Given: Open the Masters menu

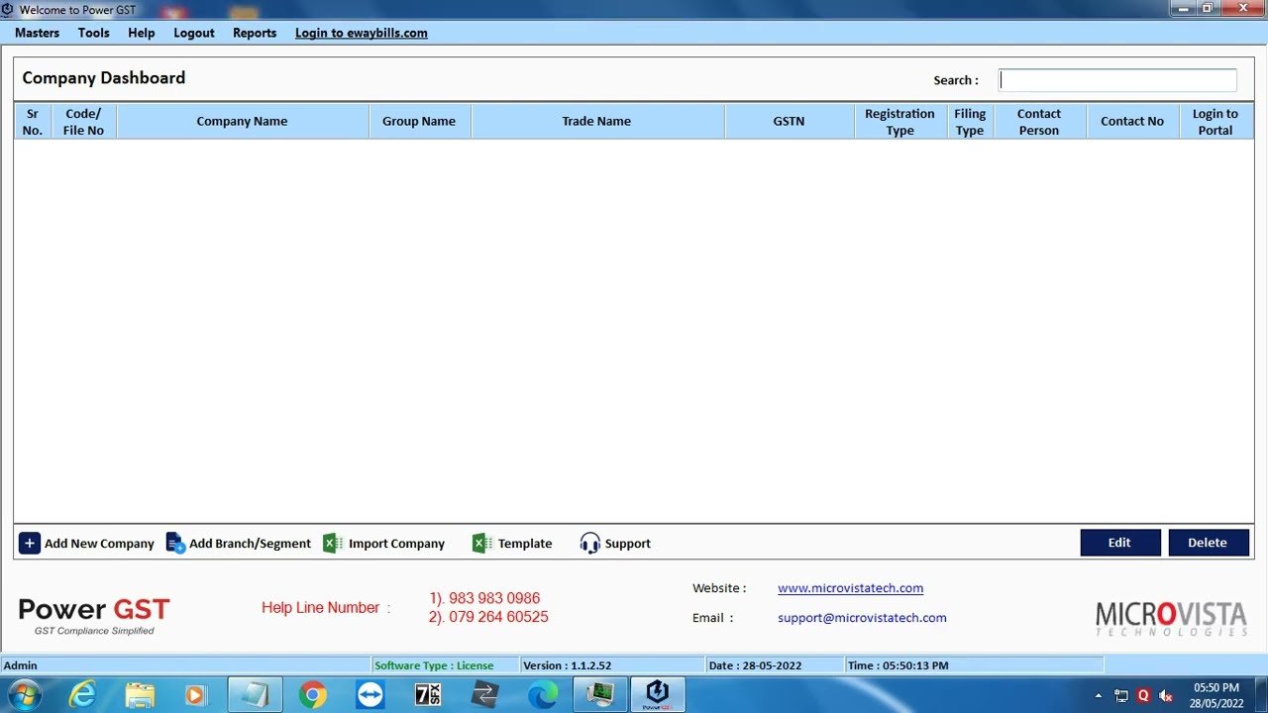Looking at the screenshot, I should point(38,33).
